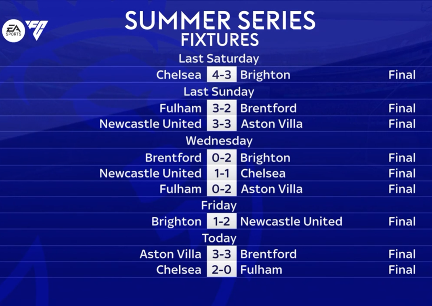Screen dimensions: 432x306
Task: Click the Newcastle United 3-3 score box
Action: pyautogui.click(x=222, y=124)
